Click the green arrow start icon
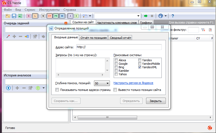The width and height of the screenshot is (216, 133). pyautogui.click(x=146, y=16)
